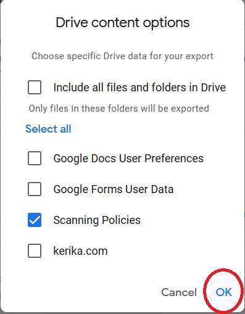Enable the Google Forms User Data checkbox
The image size is (245, 314).
coord(35,189)
